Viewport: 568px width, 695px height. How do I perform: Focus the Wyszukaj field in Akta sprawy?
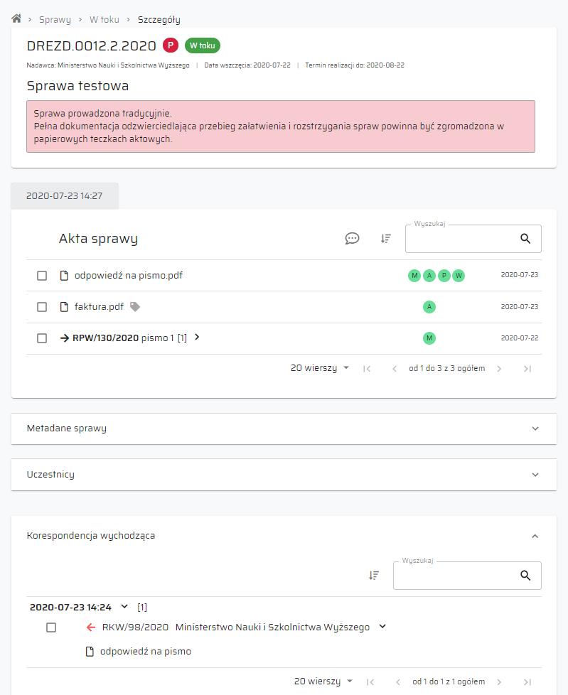[462, 239]
